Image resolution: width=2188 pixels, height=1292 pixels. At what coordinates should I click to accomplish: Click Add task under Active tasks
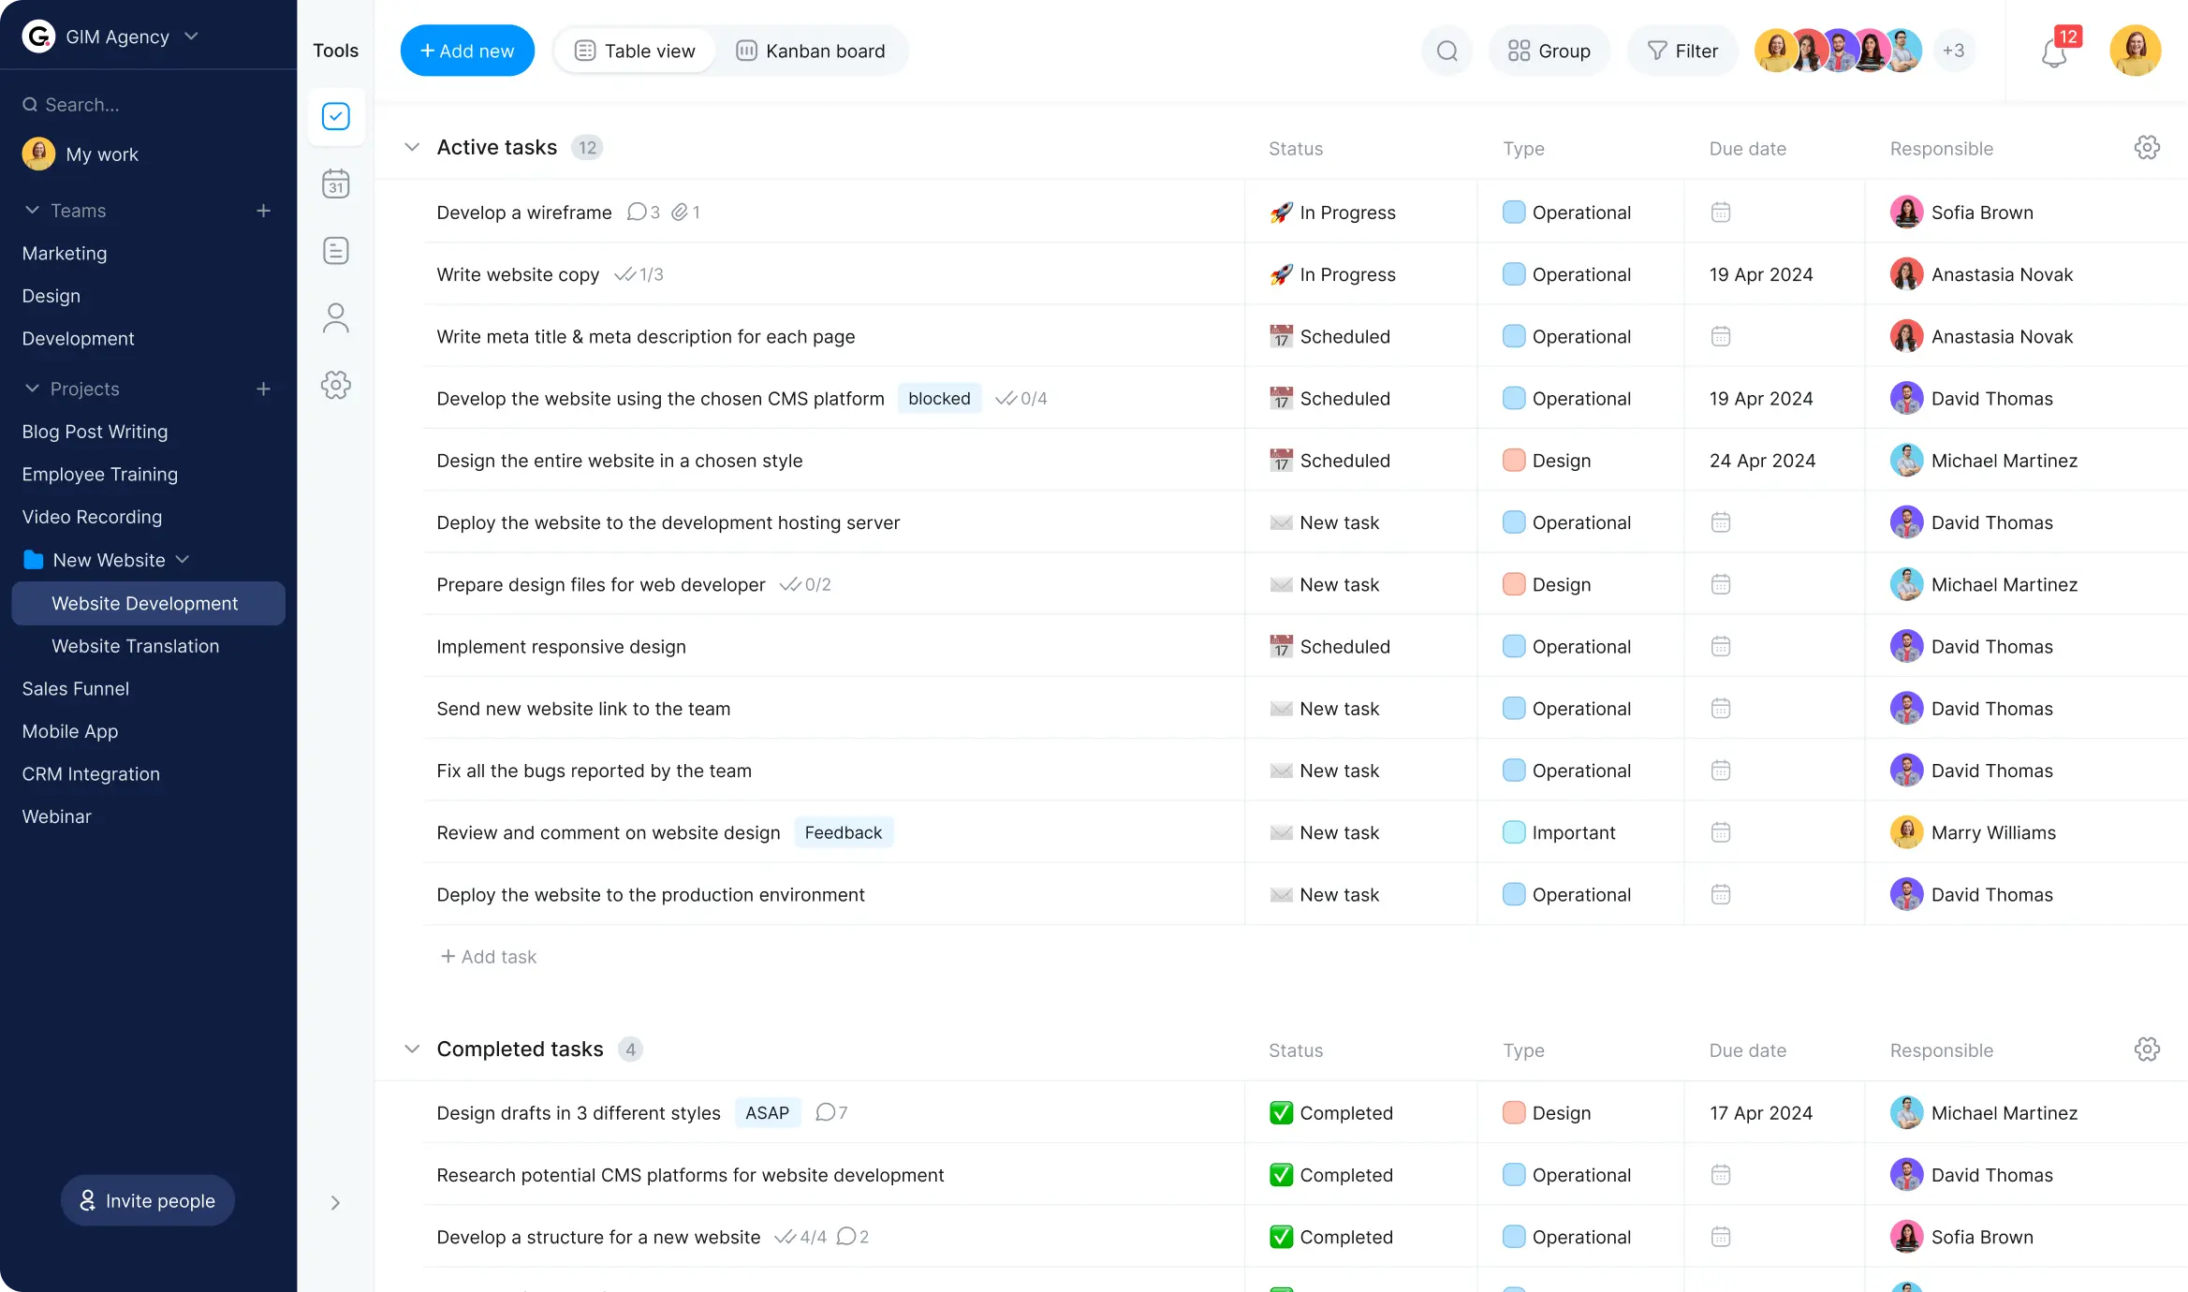pyautogui.click(x=489, y=957)
